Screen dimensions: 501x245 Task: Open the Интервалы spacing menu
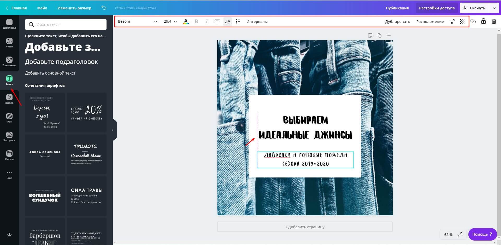tap(257, 21)
